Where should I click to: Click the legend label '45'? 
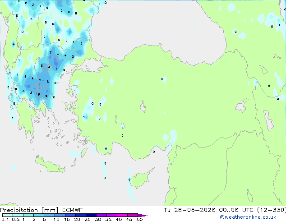tap(129, 219)
